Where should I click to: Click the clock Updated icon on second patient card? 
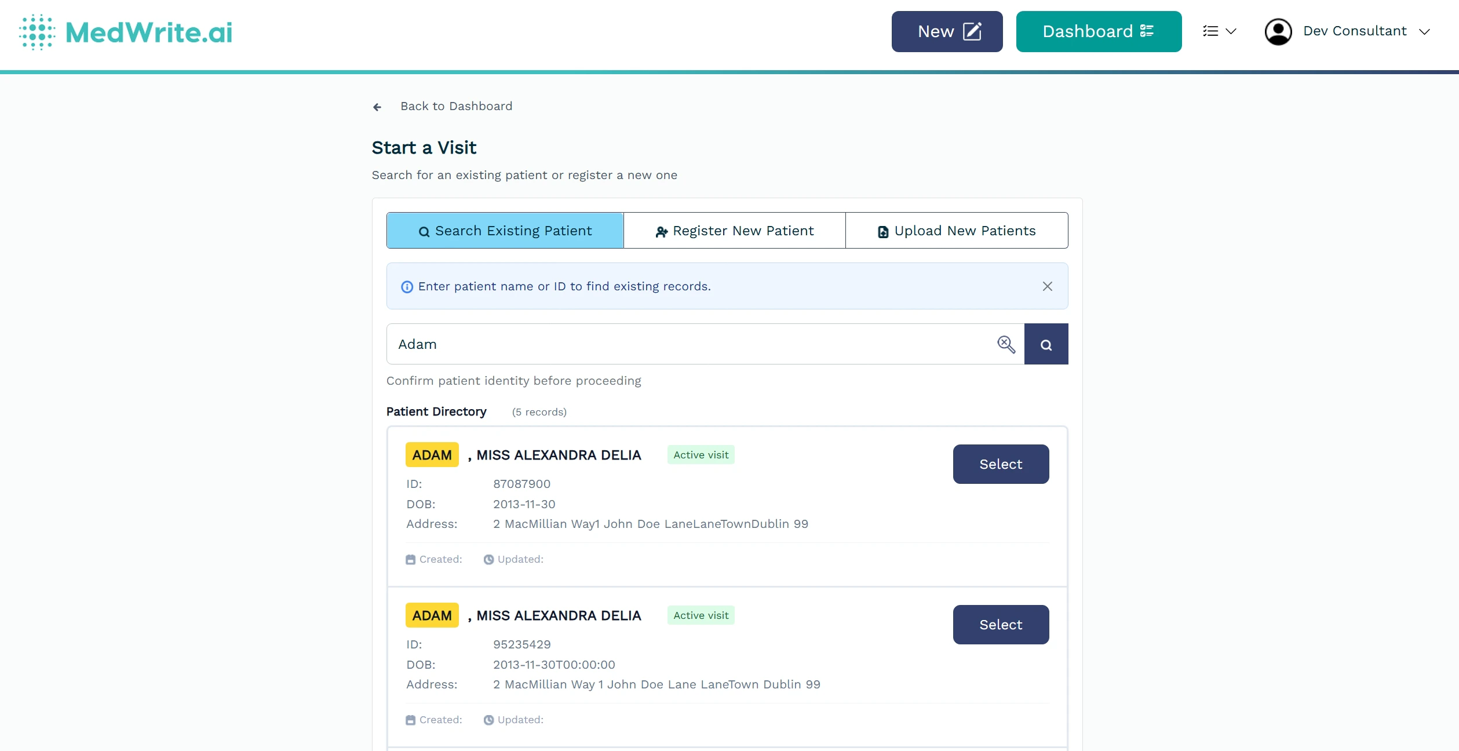click(488, 720)
